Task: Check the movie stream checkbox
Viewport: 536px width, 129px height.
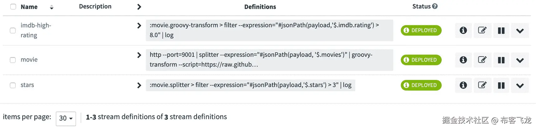Action: (x=13, y=60)
